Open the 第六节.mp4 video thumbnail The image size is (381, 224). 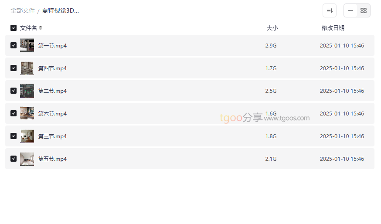point(27,113)
